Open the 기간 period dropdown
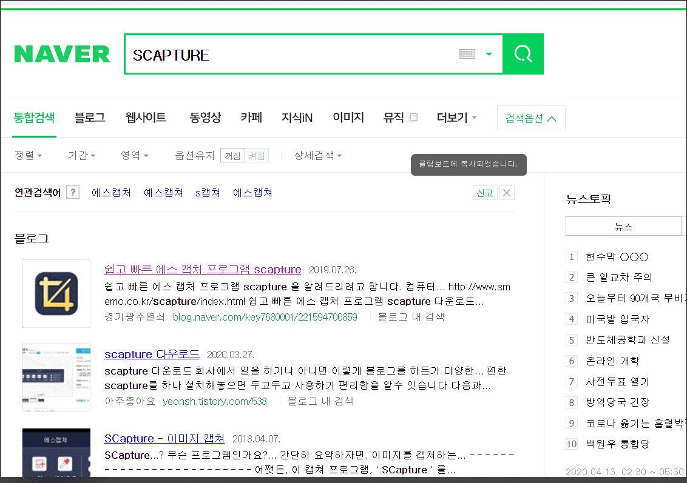687x483 pixels. [x=81, y=155]
